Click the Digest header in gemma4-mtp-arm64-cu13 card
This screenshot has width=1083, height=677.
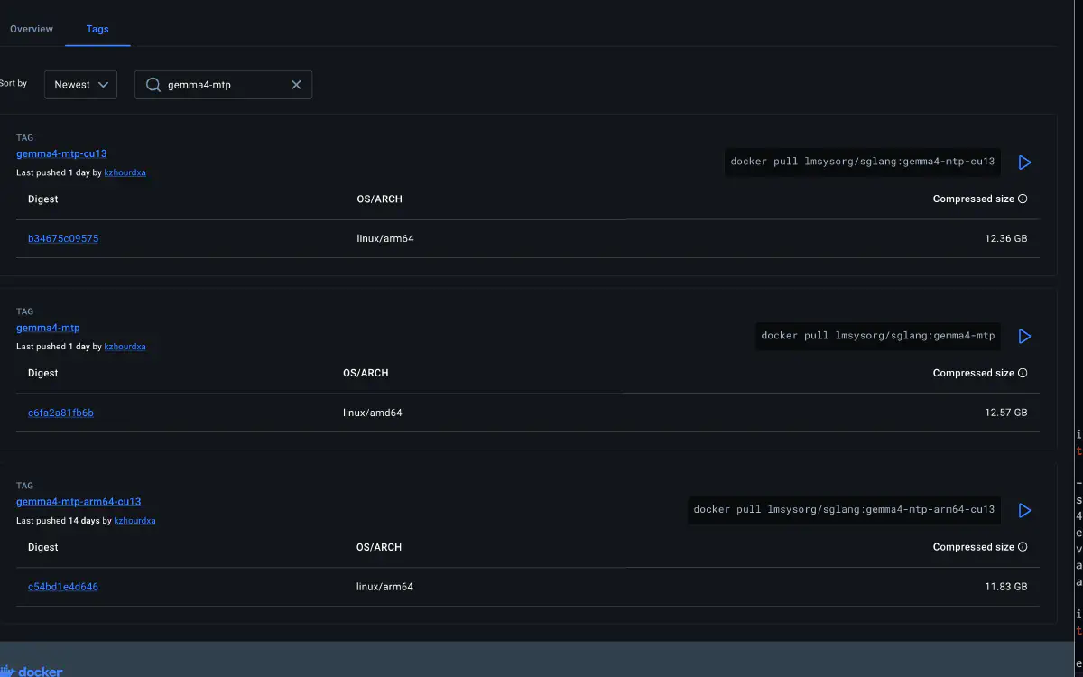tap(43, 547)
